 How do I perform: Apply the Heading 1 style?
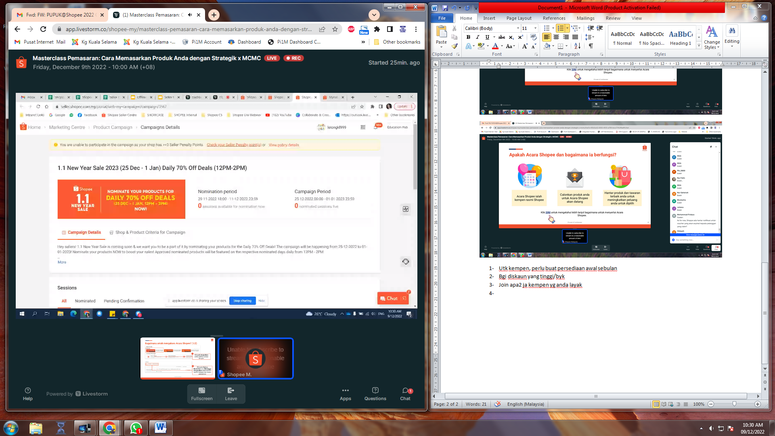point(681,37)
